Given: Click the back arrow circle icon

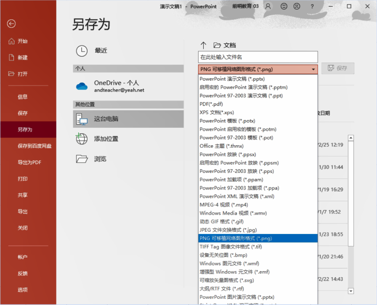Looking at the screenshot, I should 11,24.
